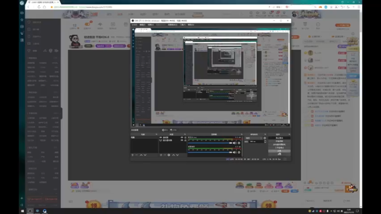Click 停止推流 to stop streaming

click(279, 138)
